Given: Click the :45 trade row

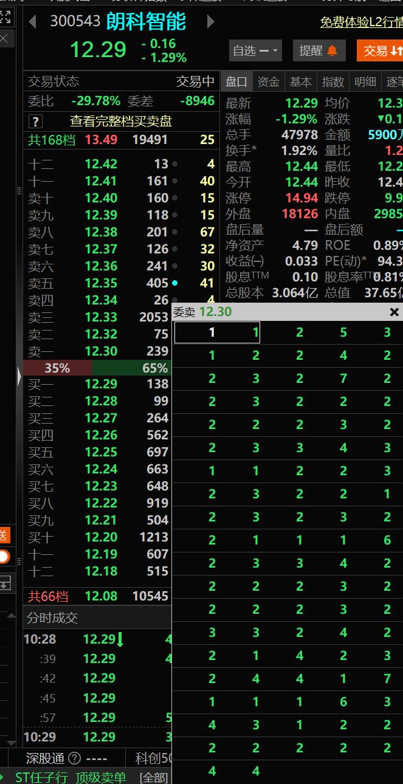Looking at the screenshot, I should point(98,698).
